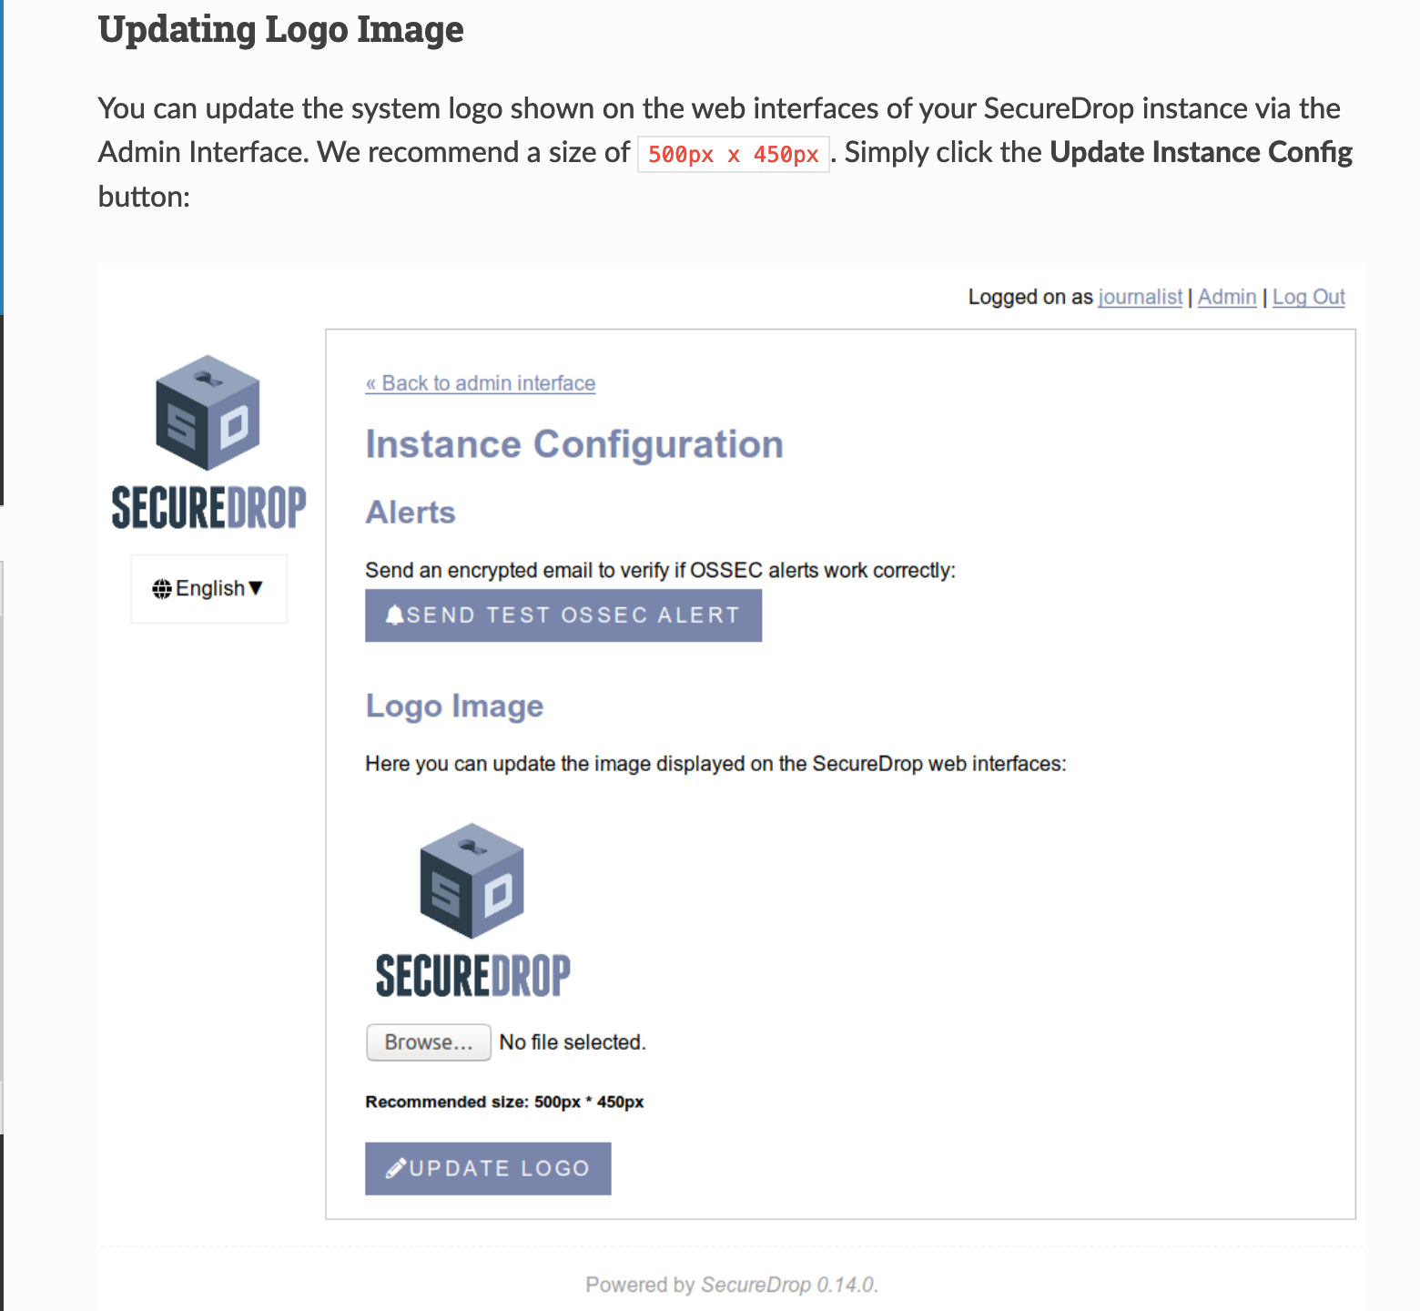
Task: Click the Updating Logo Image heading
Action: (x=281, y=30)
